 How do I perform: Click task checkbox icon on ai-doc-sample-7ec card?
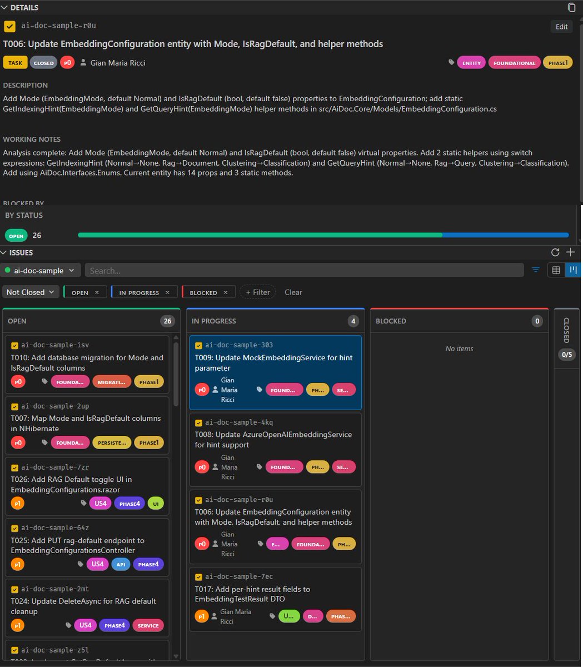coord(198,576)
